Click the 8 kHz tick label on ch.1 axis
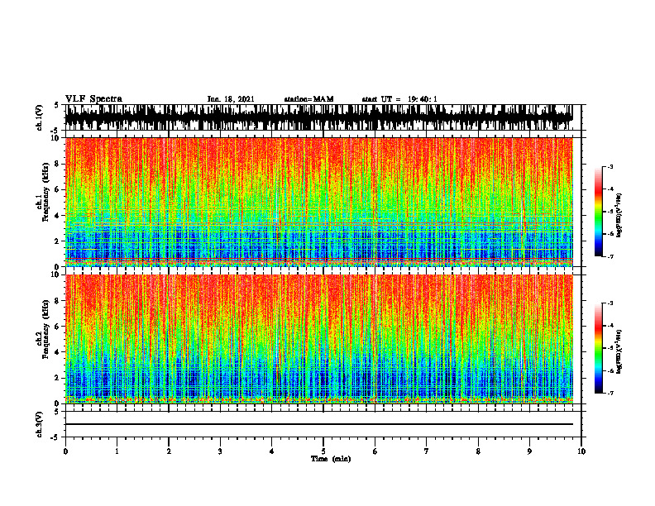This screenshot has width=655, height=506. [58, 164]
